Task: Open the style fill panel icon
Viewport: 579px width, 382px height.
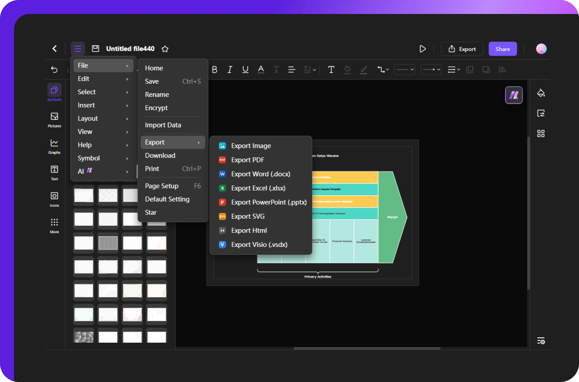Action: (541, 93)
